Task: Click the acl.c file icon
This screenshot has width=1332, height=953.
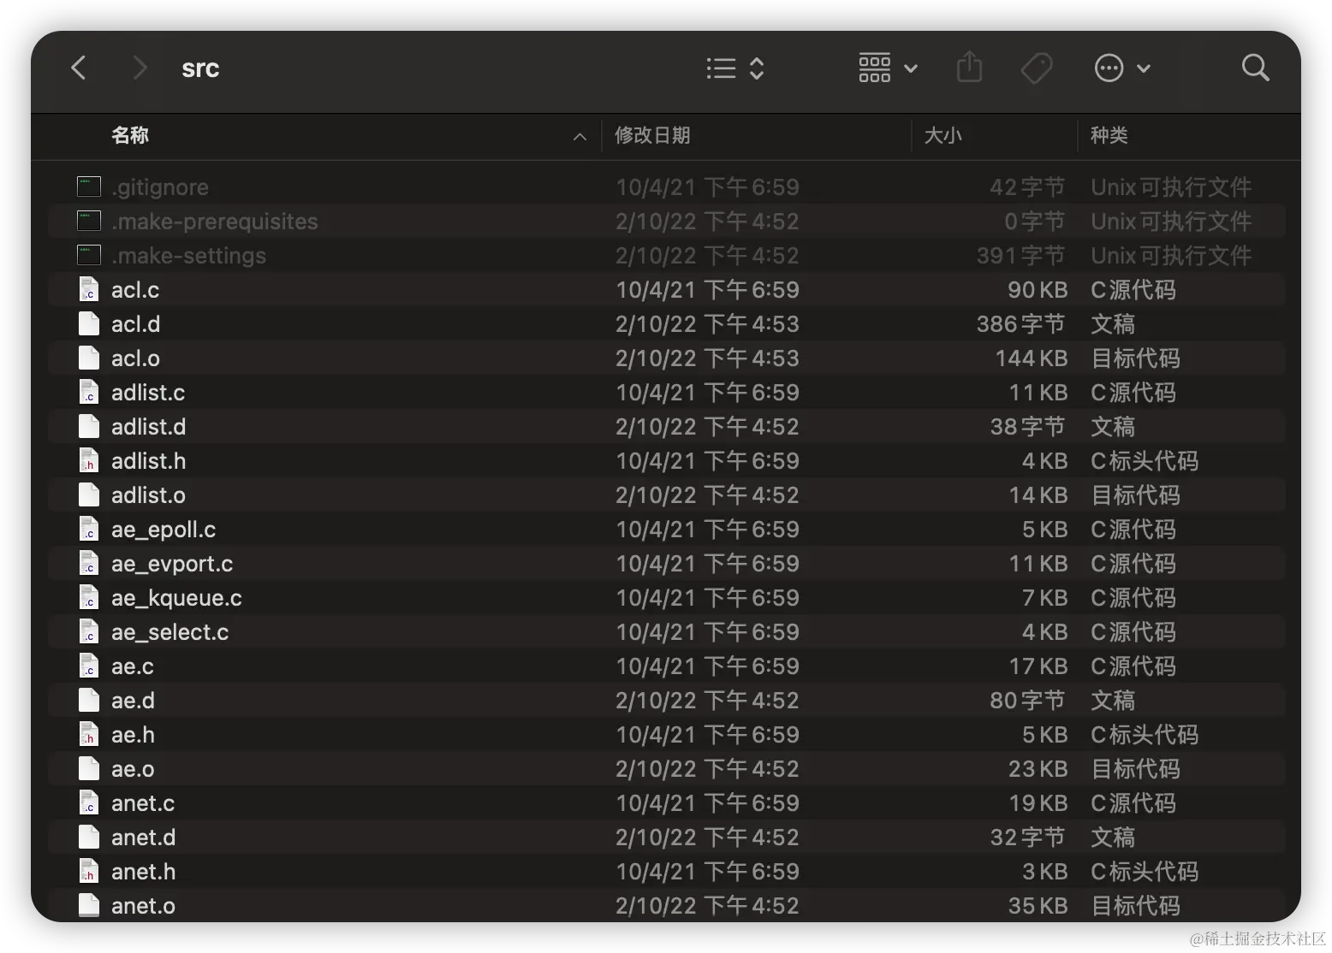Action: point(89,289)
